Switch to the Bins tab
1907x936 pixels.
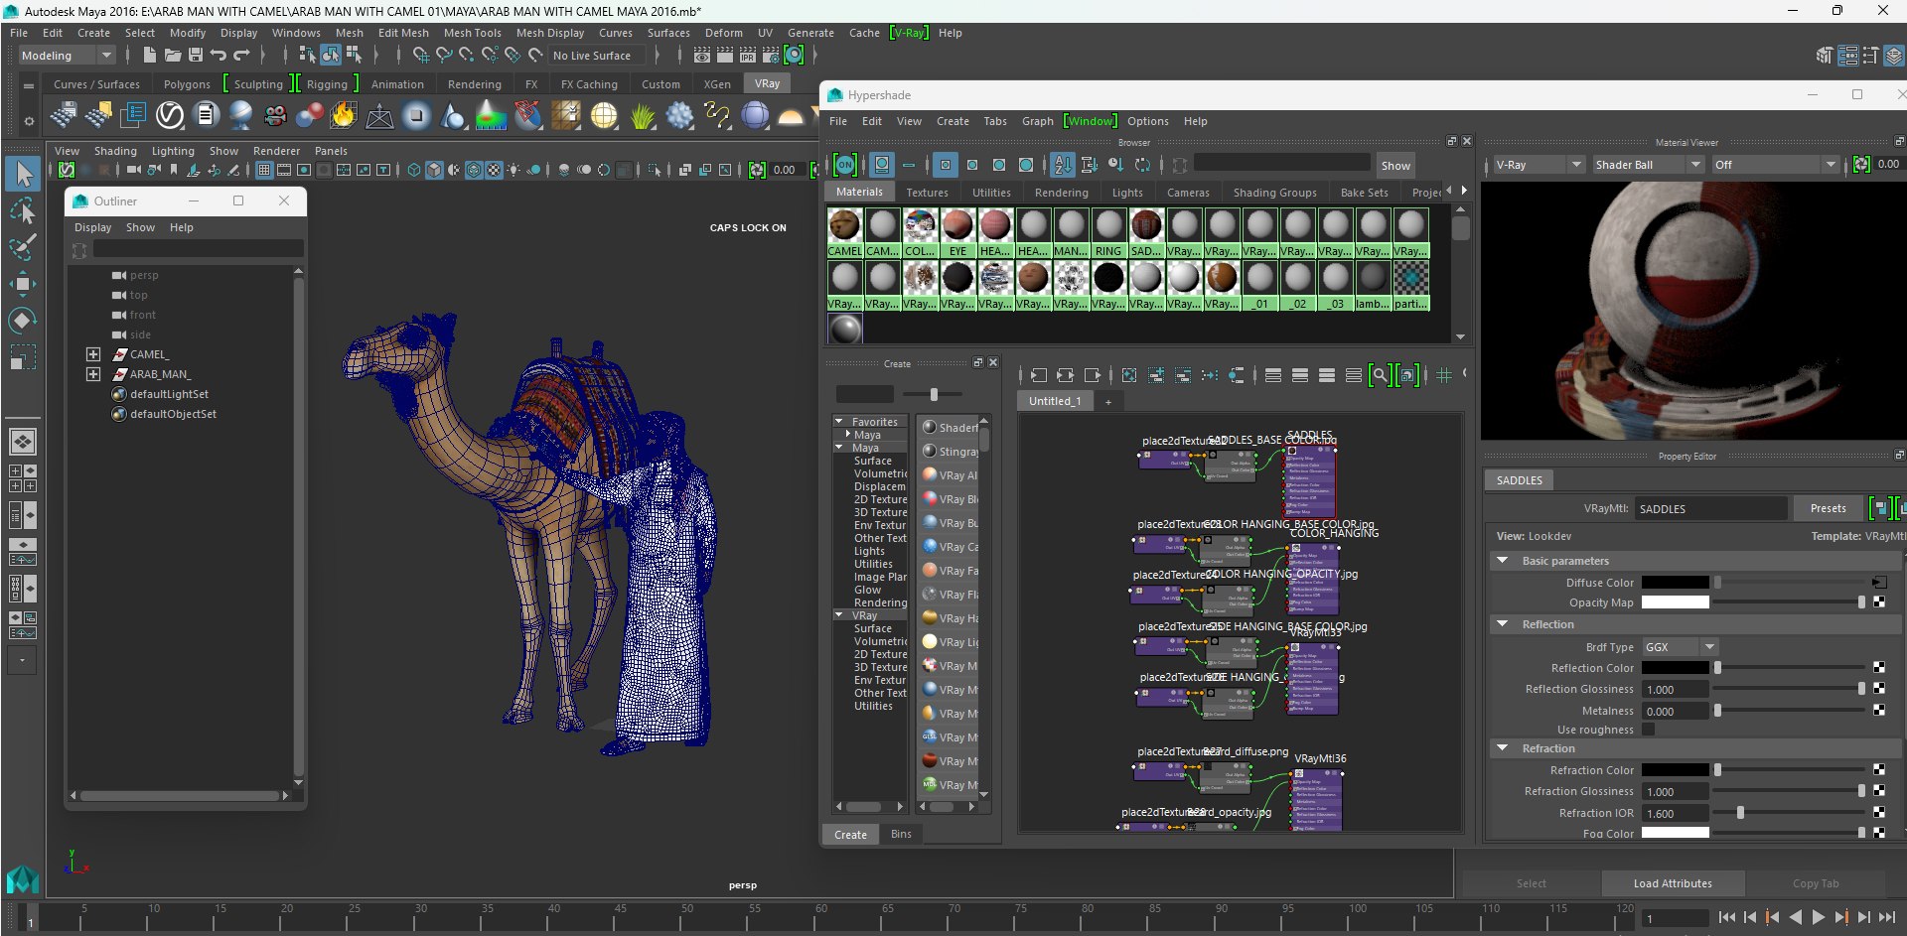[x=901, y=834]
